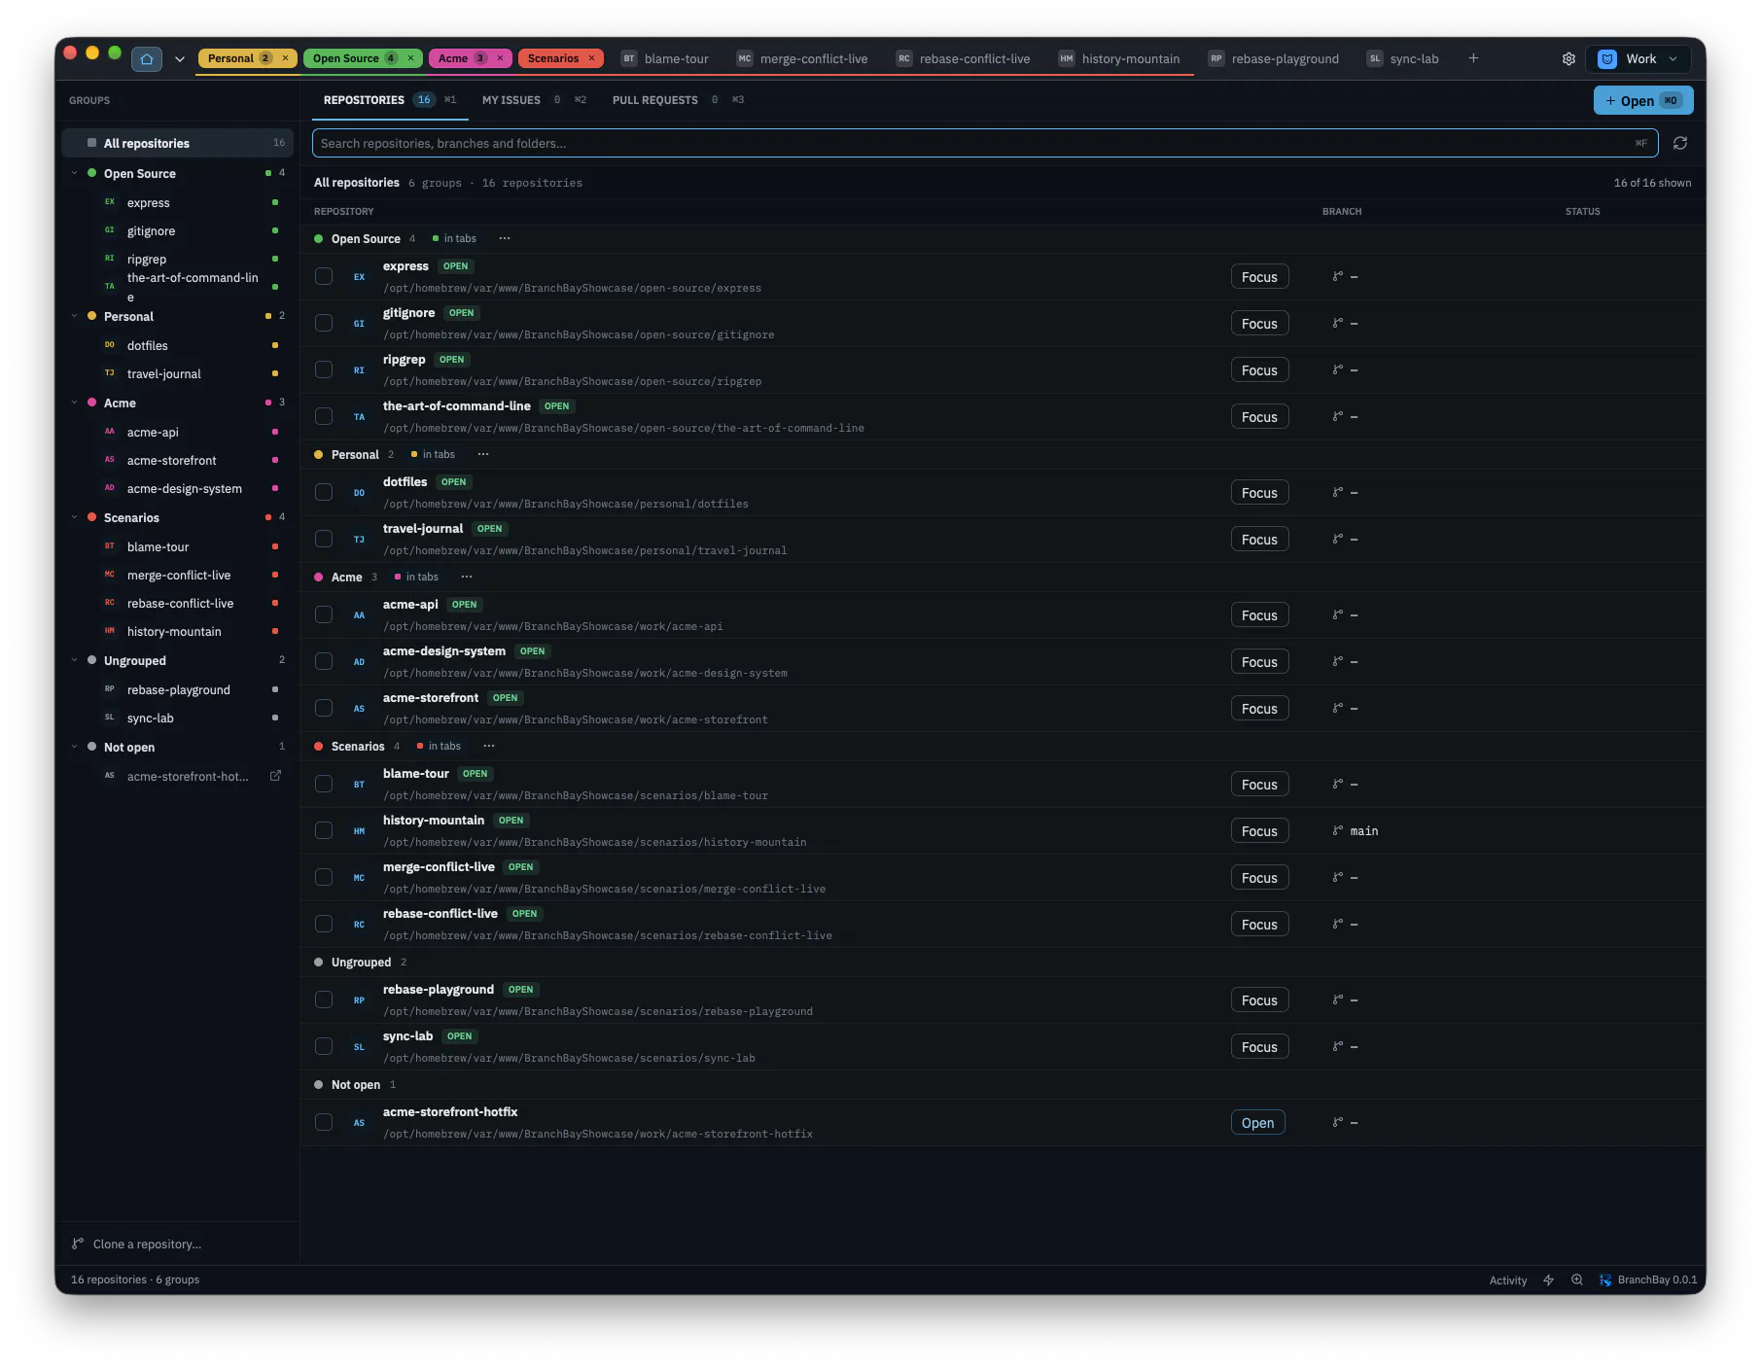Click the home icon in the tab bar
The height and width of the screenshot is (1367, 1761).
click(x=147, y=58)
